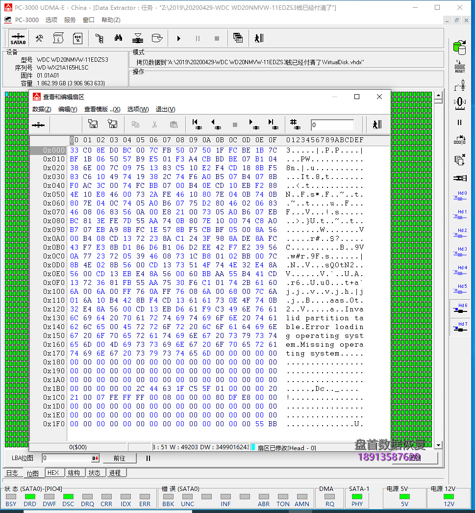Click the SATA0 port selector icon
Image resolution: width=475 pixels, height=513 pixels.
click(x=18, y=39)
